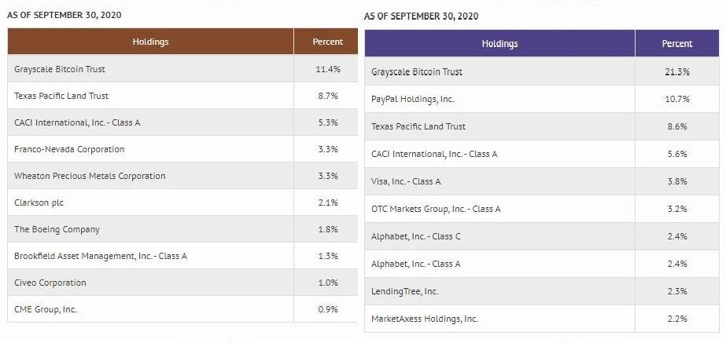This screenshot has height=343, width=726.
Task: Select the Civeo Corporation holding
Action: 50,283
